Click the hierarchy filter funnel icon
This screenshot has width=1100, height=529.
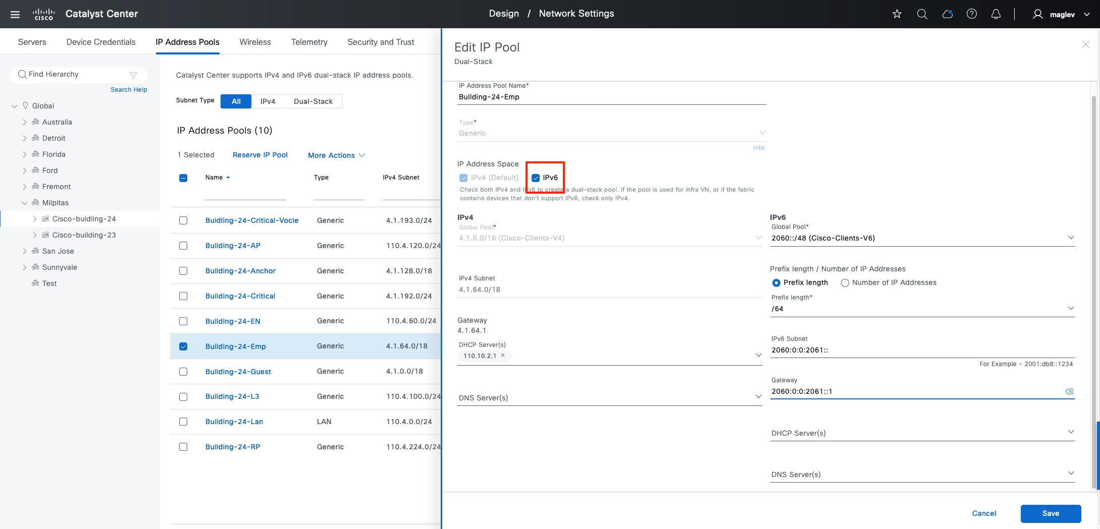[x=133, y=75]
